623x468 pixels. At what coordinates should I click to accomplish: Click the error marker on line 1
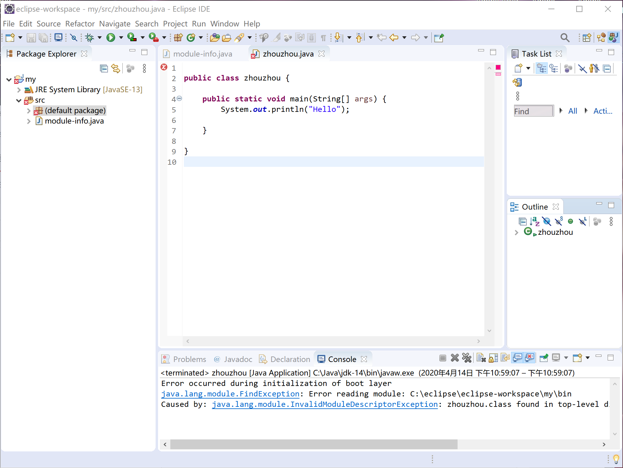(164, 67)
